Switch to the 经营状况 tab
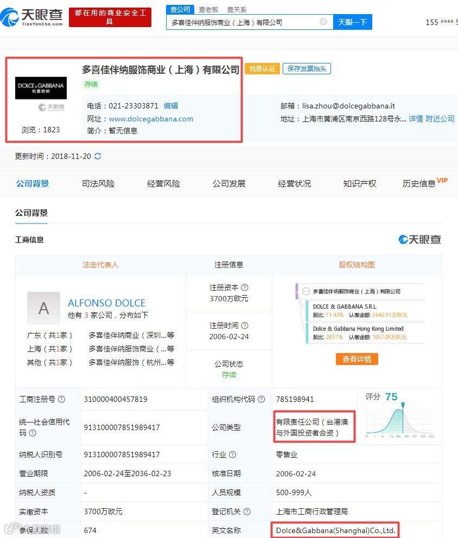Viewport: 458px width, 538px height. click(x=294, y=183)
